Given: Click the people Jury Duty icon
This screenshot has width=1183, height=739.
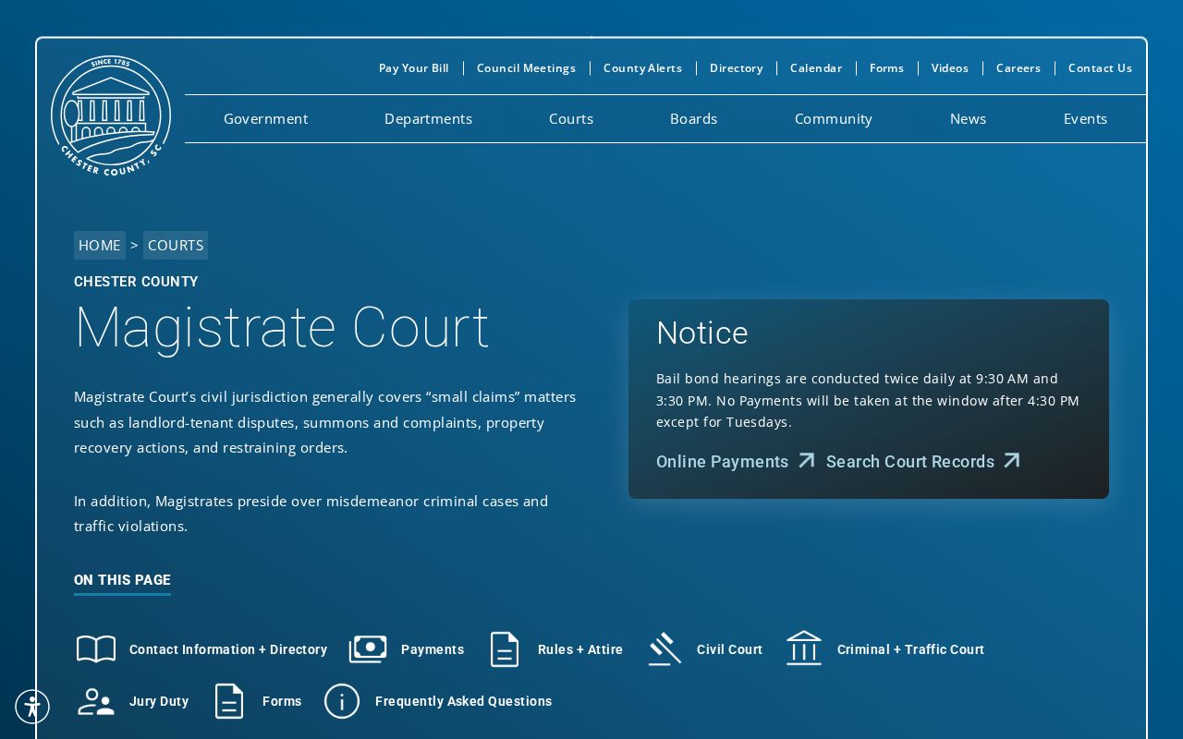Looking at the screenshot, I should click(x=96, y=701).
